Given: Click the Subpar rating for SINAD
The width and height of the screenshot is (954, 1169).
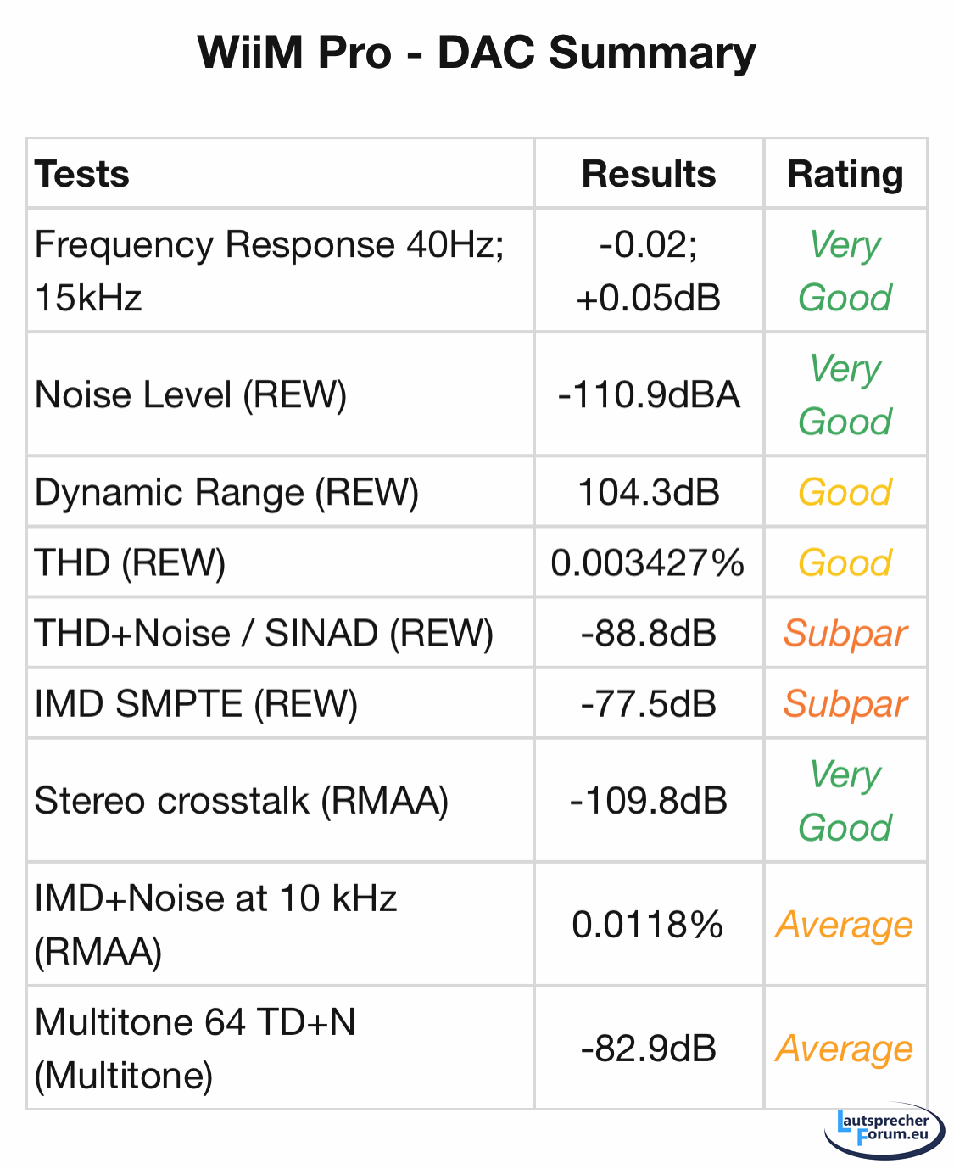Looking at the screenshot, I should click(x=845, y=633).
